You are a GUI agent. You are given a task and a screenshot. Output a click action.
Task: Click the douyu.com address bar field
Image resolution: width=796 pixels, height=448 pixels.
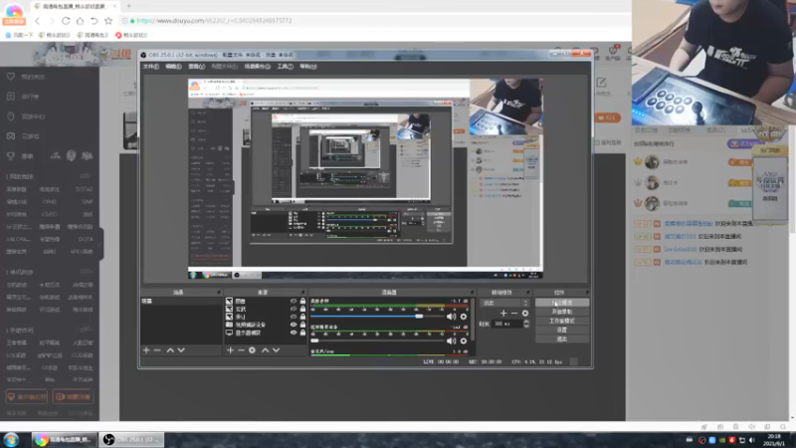click(376, 21)
